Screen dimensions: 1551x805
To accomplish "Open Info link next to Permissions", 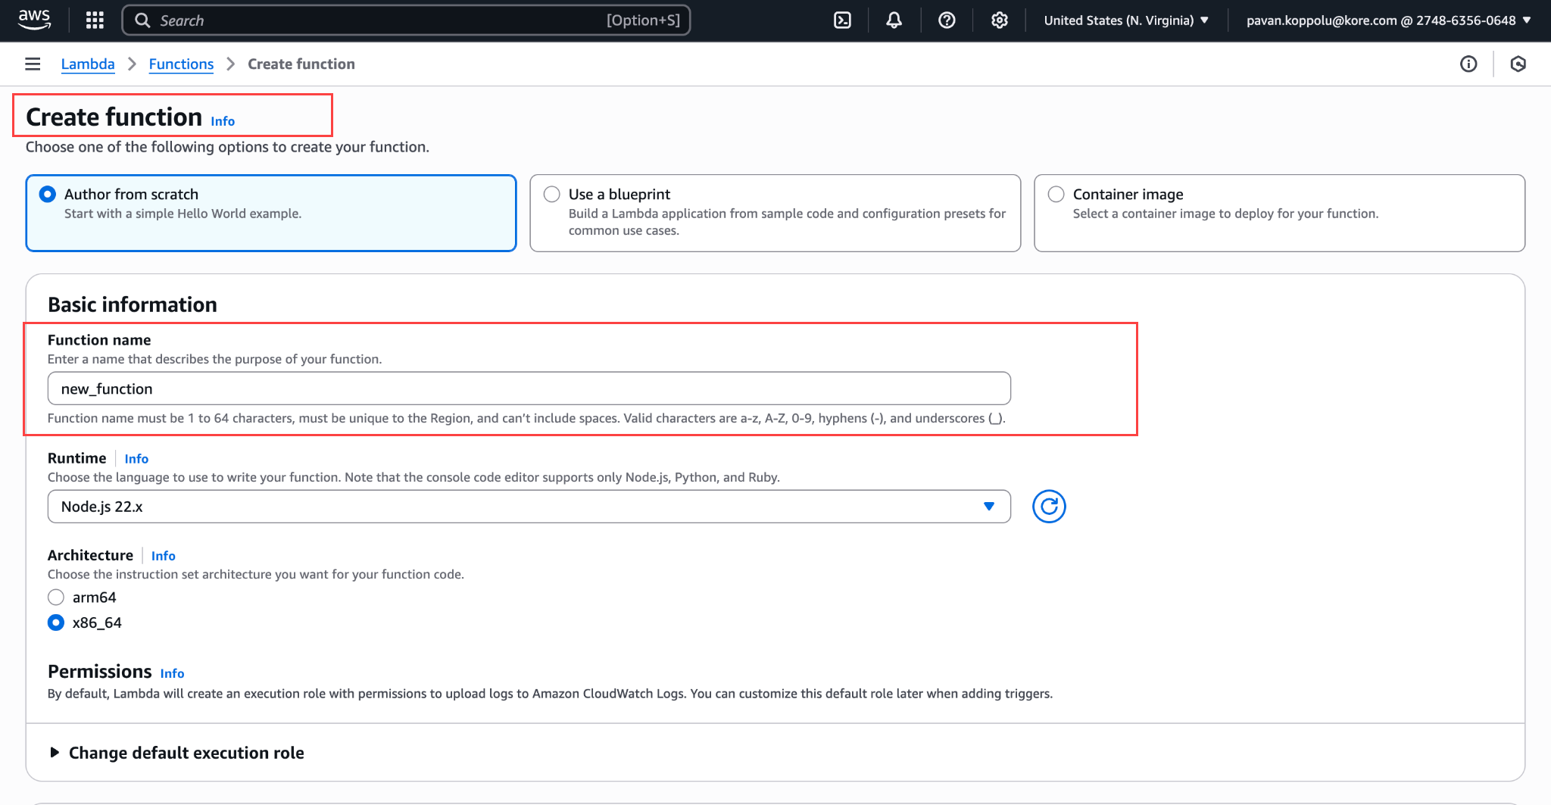I will 172,673.
